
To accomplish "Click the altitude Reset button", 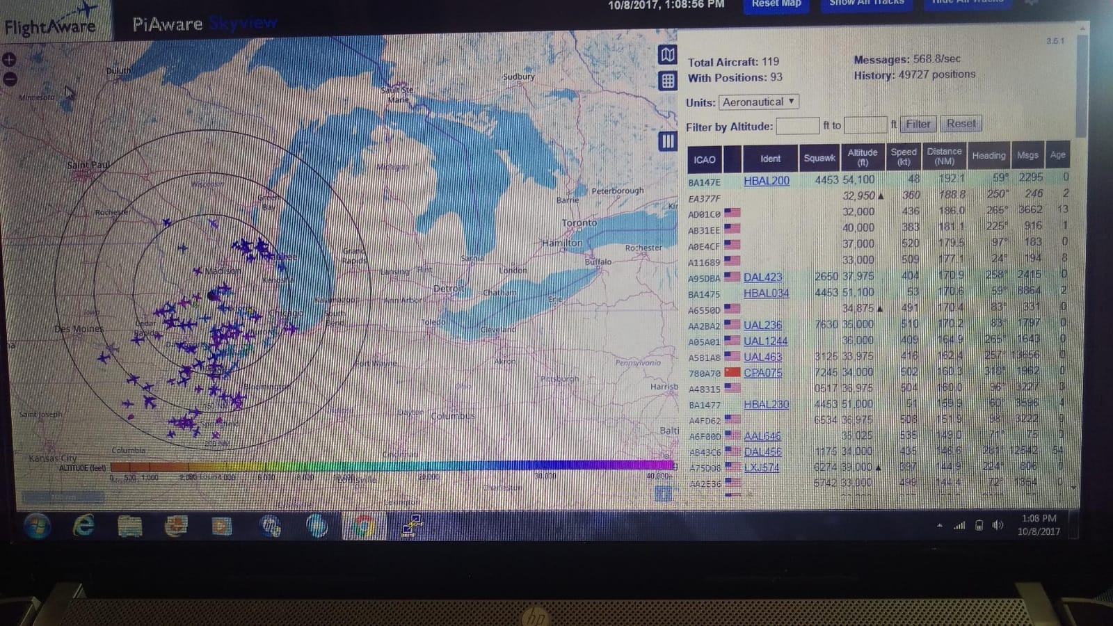I will click(x=961, y=123).
